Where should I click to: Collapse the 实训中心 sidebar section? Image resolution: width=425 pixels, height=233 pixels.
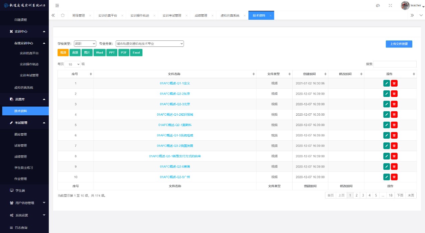click(x=44, y=31)
